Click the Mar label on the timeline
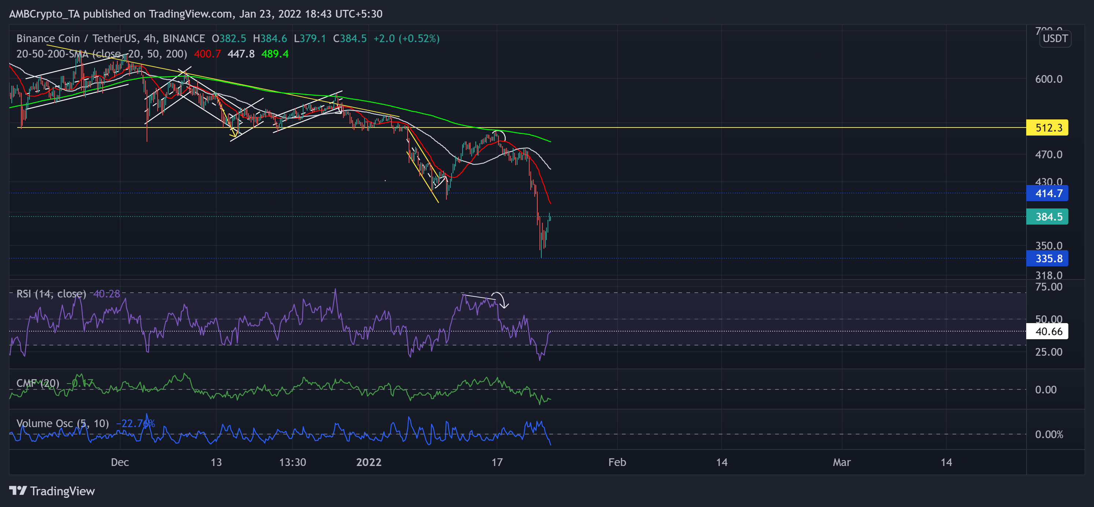 tap(842, 462)
